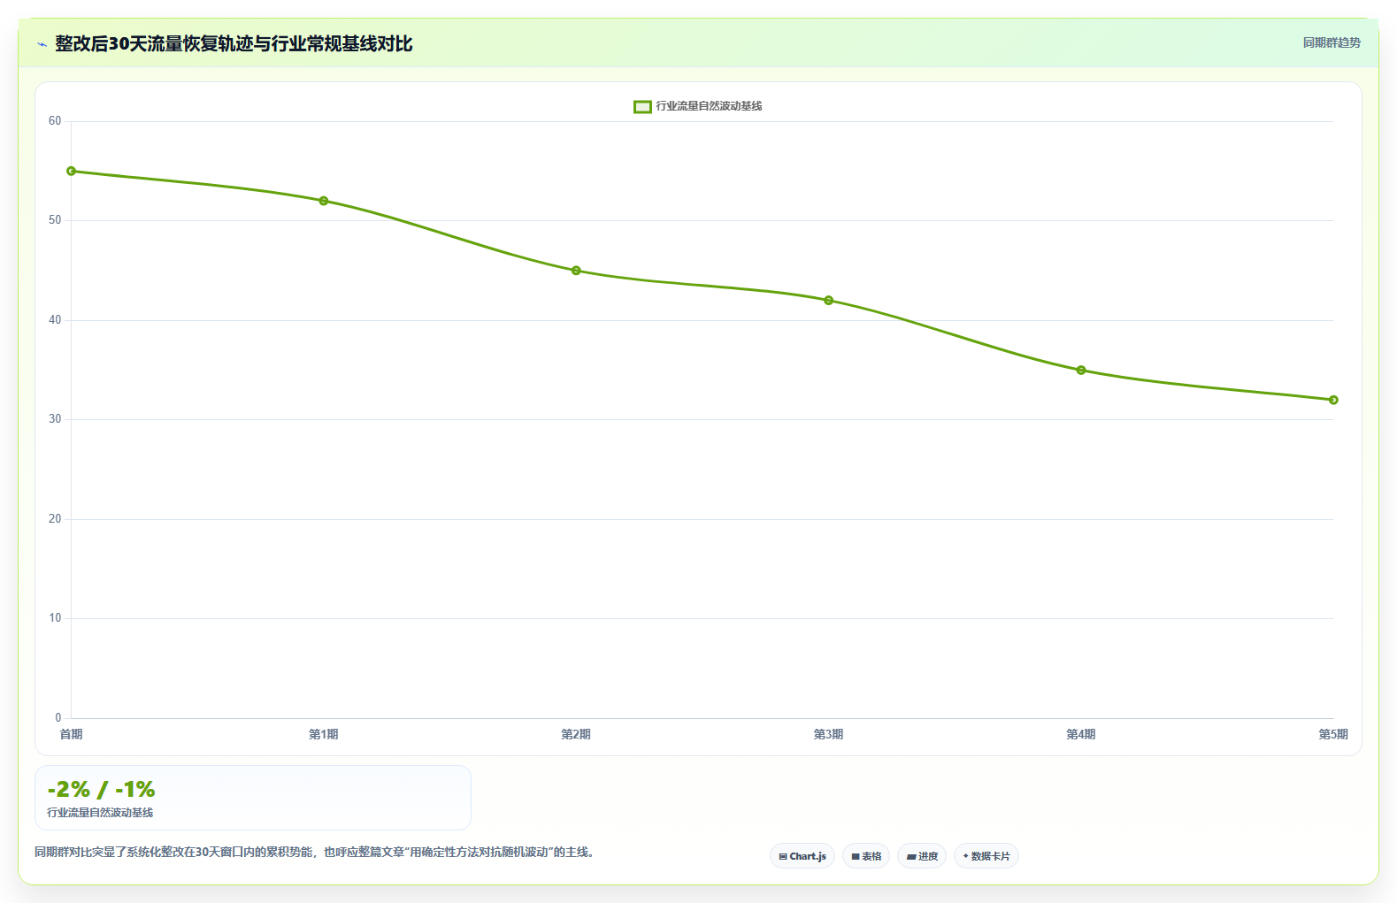Toggle the 行业流量自然波动基线 legend entry
The height and width of the screenshot is (903, 1397).
698,106
